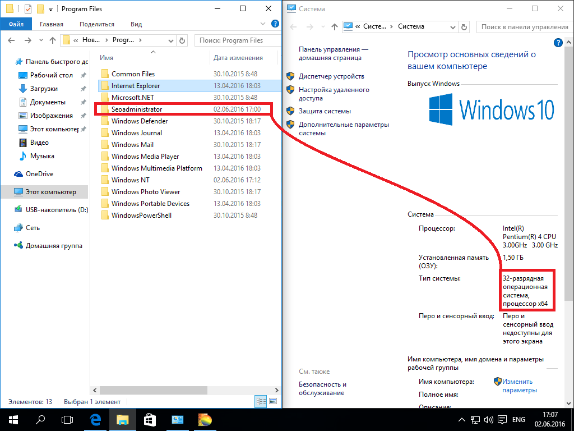Image resolution: width=574 pixels, height=431 pixels.
Task: Click the Control Panel search field
Action: click(524, 27)
